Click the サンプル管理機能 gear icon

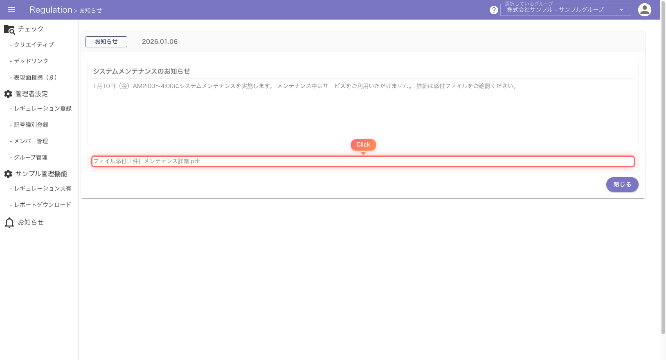(x=8, y=174)
